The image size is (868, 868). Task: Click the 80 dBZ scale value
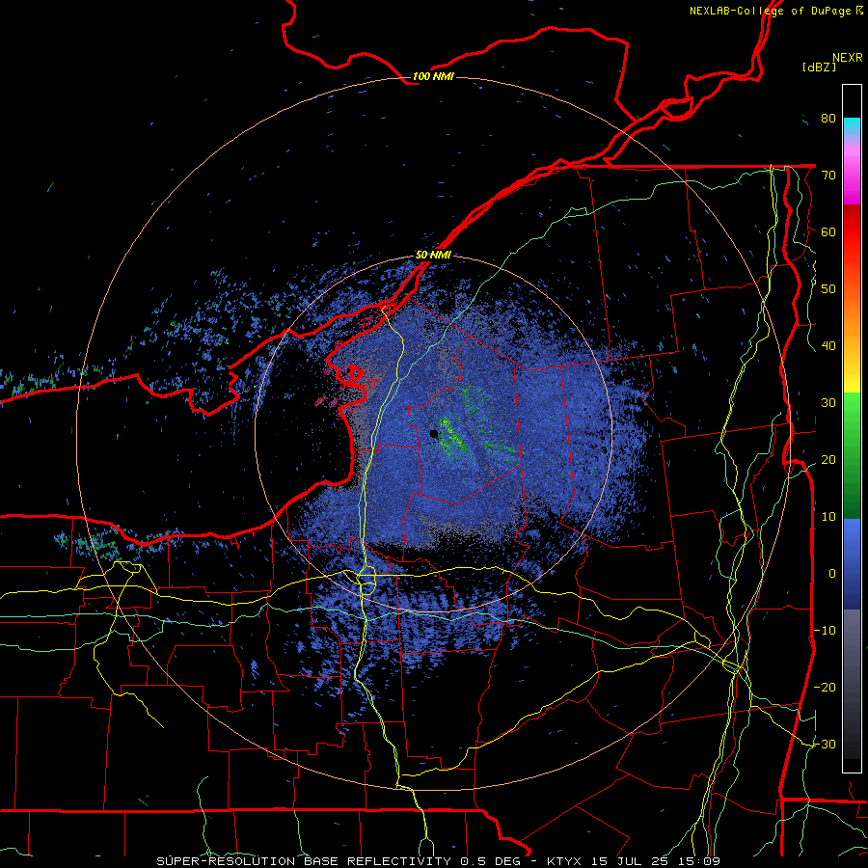pyautogui.click(x=828, y=119)
